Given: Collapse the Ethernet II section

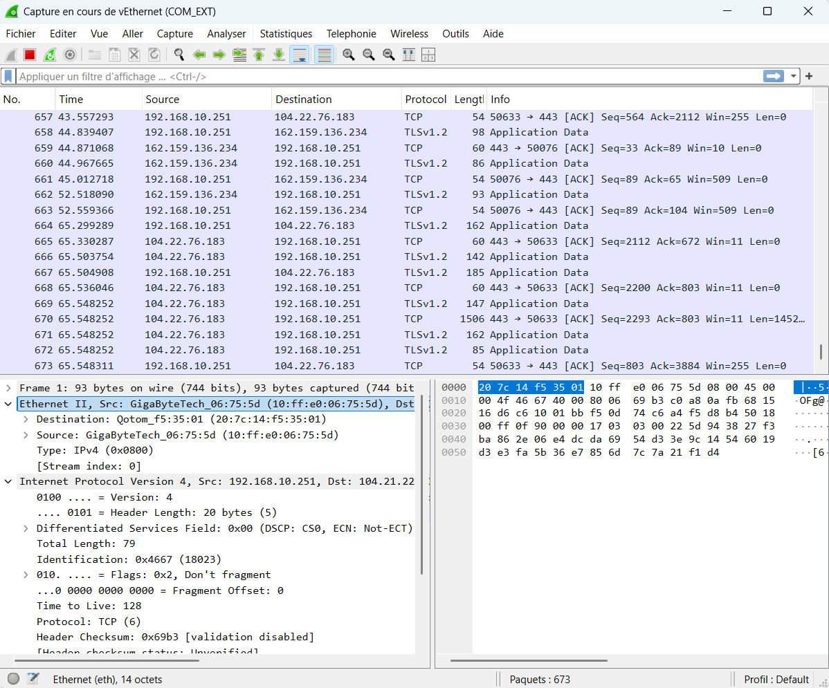Looking at the screenshot, I should pyautogui.click(x=8, y=404).
